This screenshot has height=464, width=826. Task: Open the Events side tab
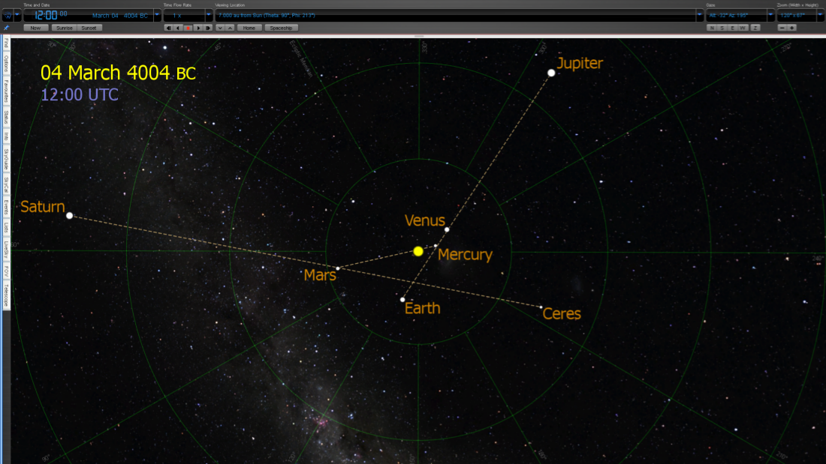click(x=6, y=208)
